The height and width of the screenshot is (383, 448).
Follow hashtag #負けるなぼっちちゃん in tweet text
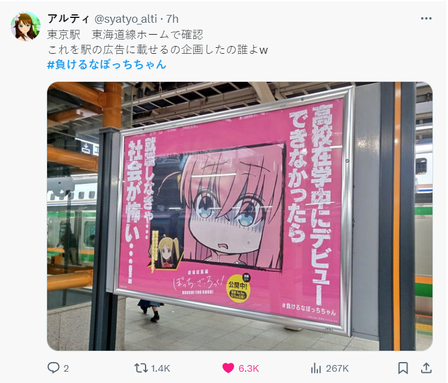(107, 65)
